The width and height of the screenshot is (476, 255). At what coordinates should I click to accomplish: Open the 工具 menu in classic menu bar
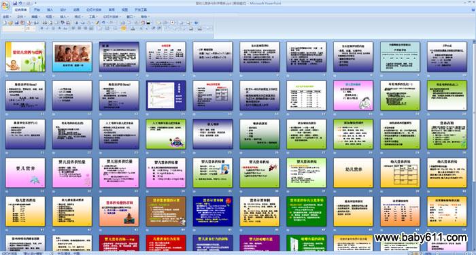pos(93,17)
